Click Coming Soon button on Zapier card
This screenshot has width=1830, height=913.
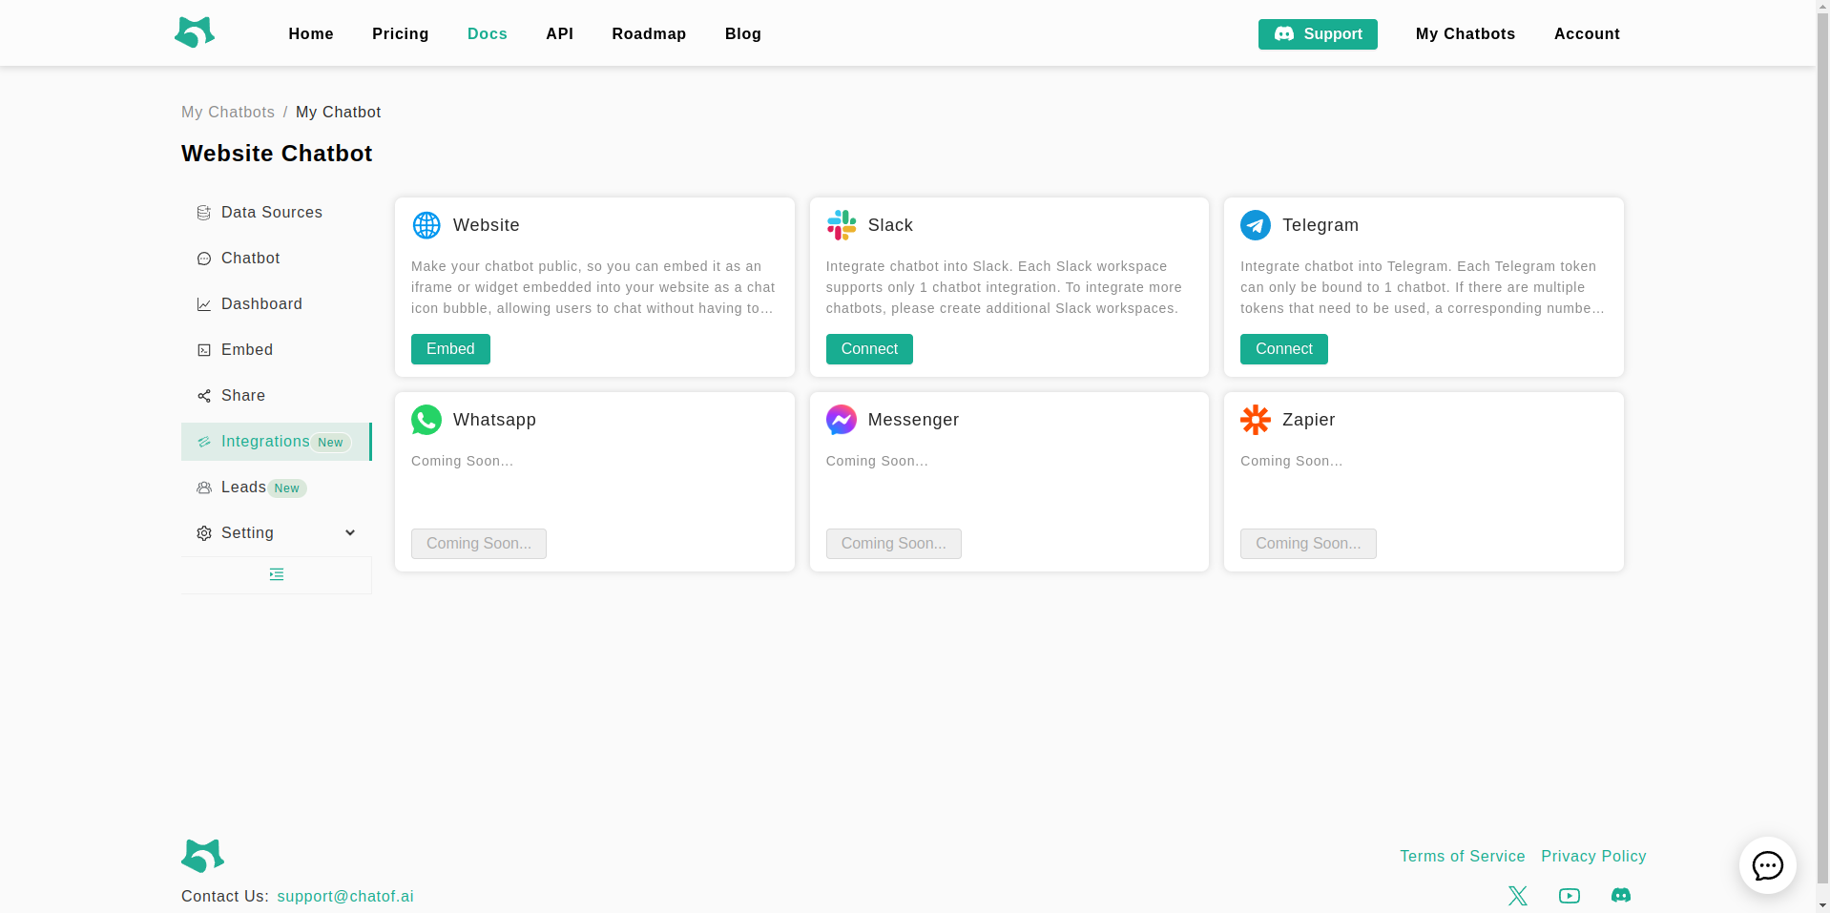(1308, 544)
